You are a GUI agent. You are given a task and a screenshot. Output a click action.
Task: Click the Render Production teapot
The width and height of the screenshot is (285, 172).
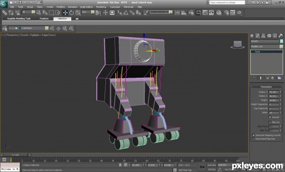click(x=239, y=12)
